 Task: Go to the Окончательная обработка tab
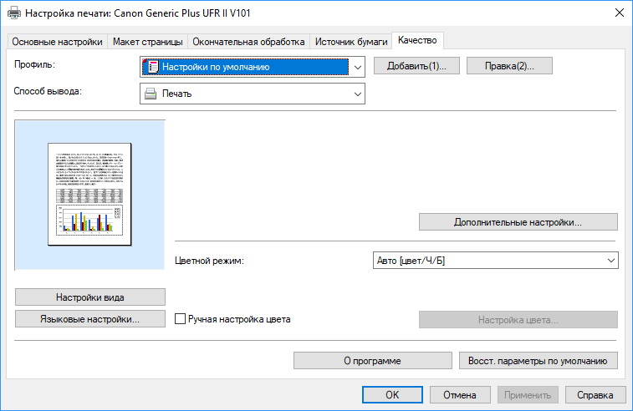248,42
